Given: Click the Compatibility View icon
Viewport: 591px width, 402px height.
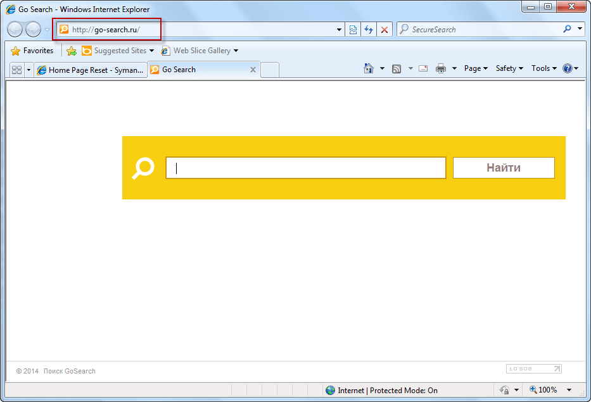Looking at the screenshot, I should pyautogui.click(x=353, y=29).
